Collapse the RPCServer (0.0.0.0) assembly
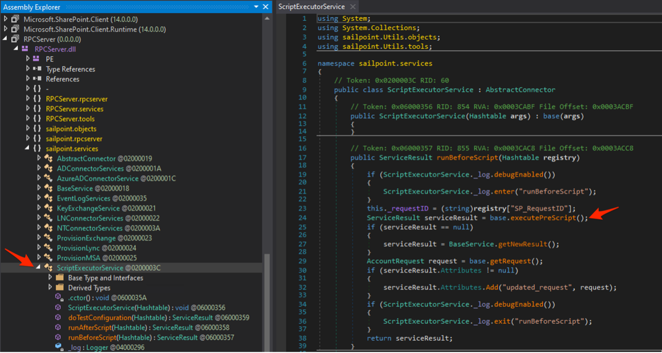The height and width of the screenshot is (353, 662). pos(6,39)
